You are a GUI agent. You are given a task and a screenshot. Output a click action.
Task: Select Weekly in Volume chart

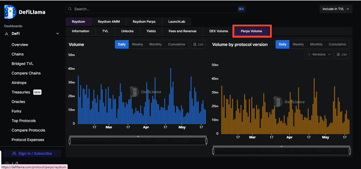(137, 44)
